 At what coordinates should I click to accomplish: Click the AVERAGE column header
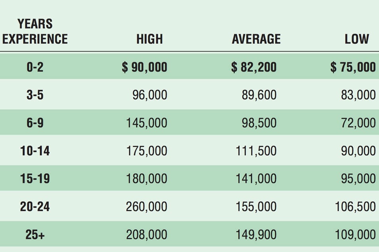tap(256, 39)
